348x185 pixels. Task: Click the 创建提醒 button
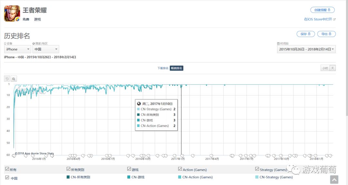click(x=322, y=10)
